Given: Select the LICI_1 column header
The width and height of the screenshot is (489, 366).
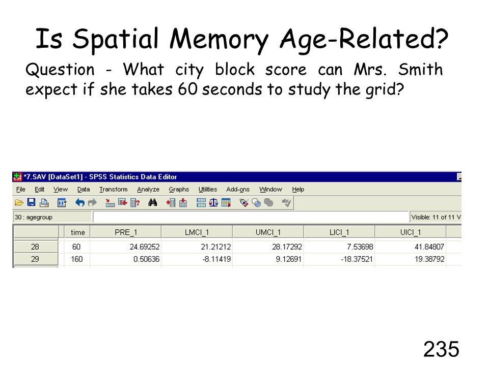Looking at the screenshot, I should [x=339, y=232].
